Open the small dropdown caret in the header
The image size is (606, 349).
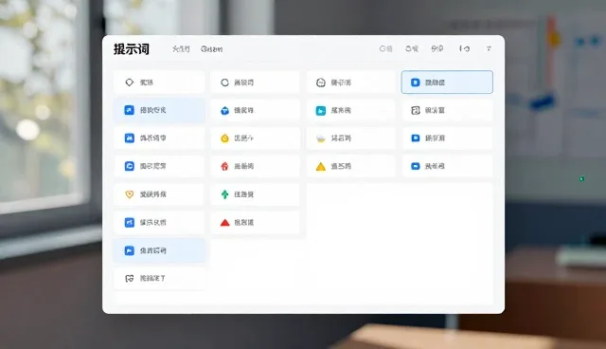pyautogui.click(x=489, y=48)
